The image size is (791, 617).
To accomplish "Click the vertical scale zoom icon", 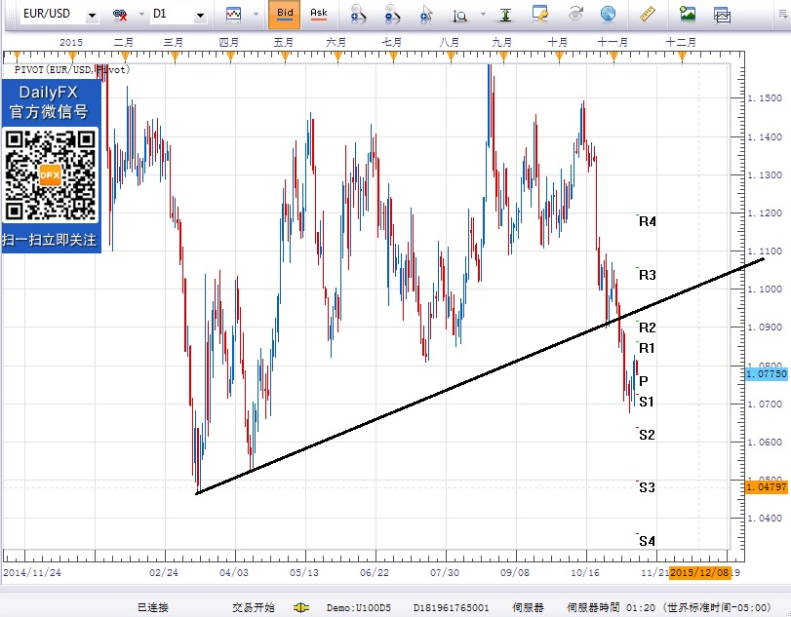I will pos(459,16).
